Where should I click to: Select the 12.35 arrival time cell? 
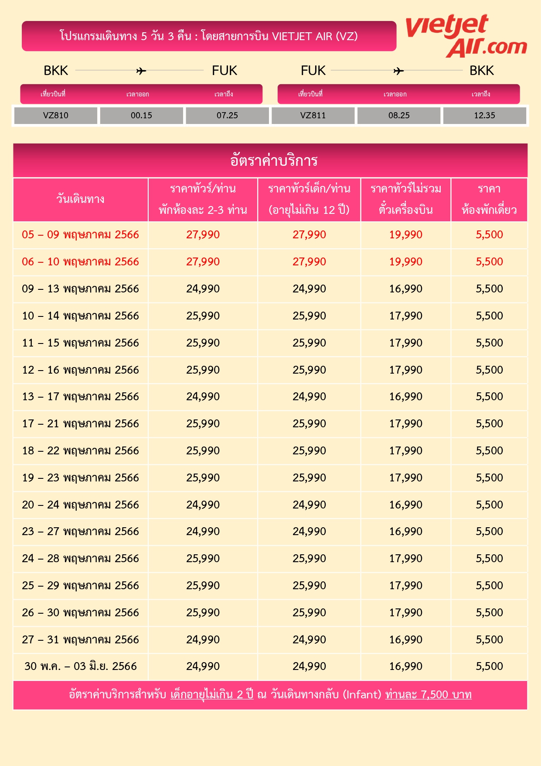point(485,116)
